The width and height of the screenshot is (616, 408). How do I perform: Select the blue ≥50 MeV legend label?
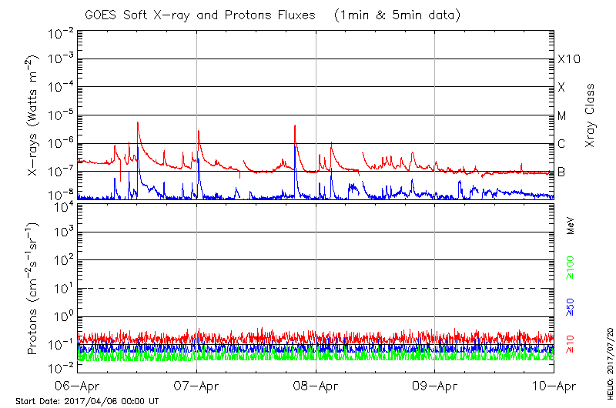point(571,308)
